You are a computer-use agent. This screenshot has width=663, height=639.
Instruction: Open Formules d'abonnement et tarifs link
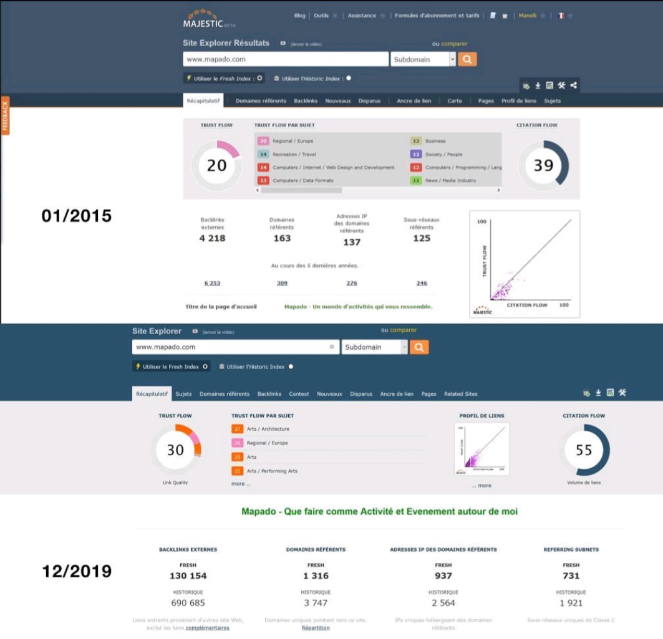[x=437, y=16]
